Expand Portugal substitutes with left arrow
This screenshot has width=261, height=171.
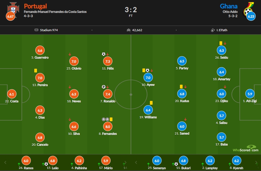click(5, 162)
